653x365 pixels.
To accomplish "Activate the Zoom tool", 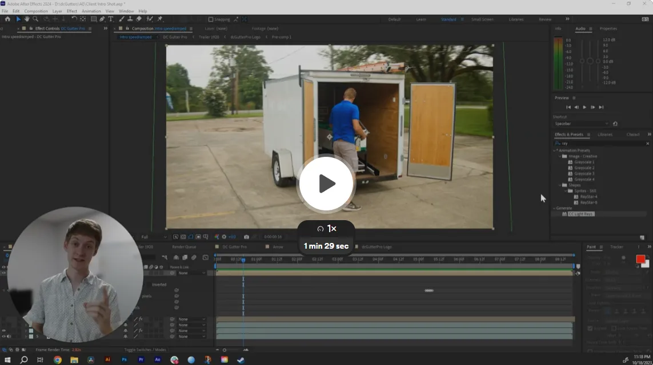I will (35, 19).
